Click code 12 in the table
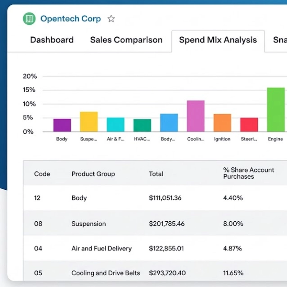The width and height of the screenshot is (287, 287). click(37, 198)
